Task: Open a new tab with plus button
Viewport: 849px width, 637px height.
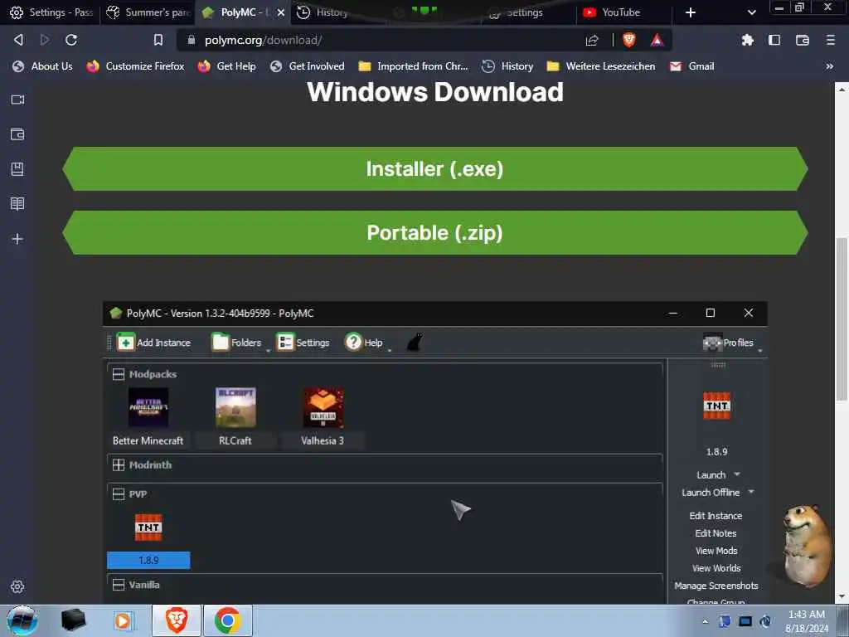Action: click(x=691, y=12)
